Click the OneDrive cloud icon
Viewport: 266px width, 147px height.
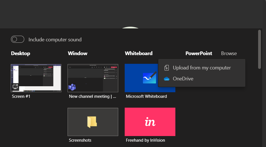click(x=167, y=79)
